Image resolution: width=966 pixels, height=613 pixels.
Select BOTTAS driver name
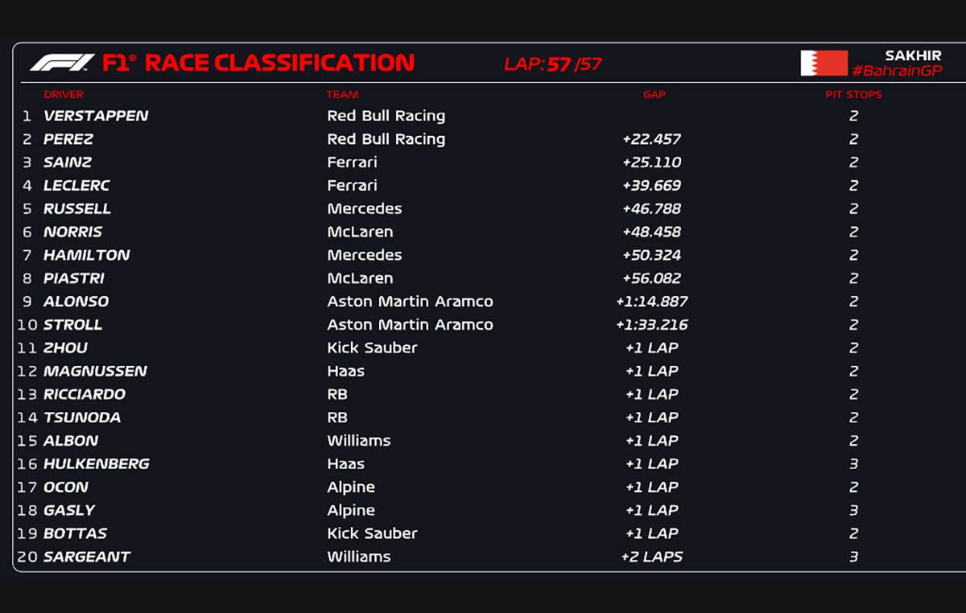coord(75,533)
